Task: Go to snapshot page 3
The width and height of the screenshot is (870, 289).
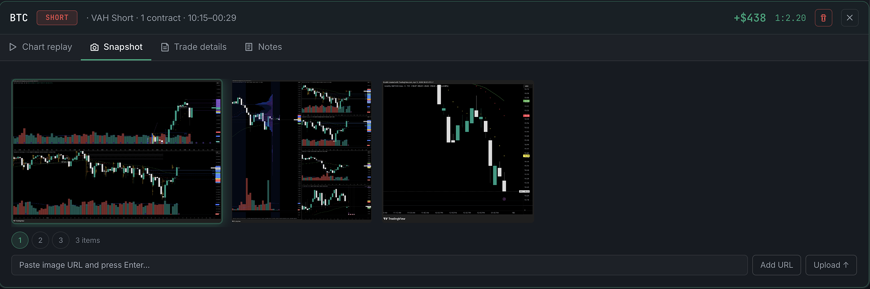Action: pos(61,240)
